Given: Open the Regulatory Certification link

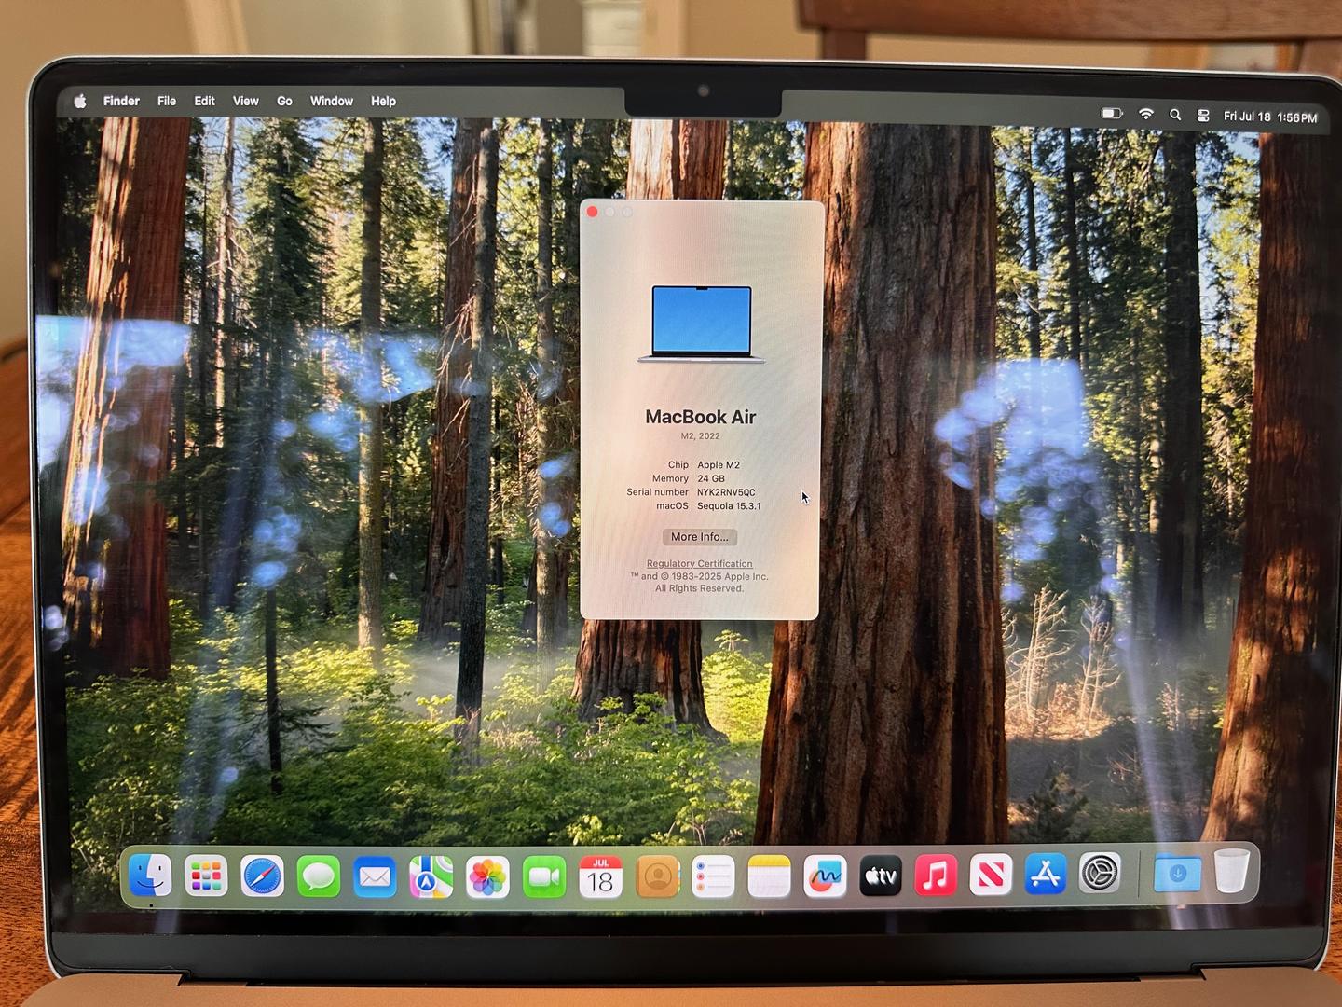Looking at the screenshot, I should [x=700, y=564].
